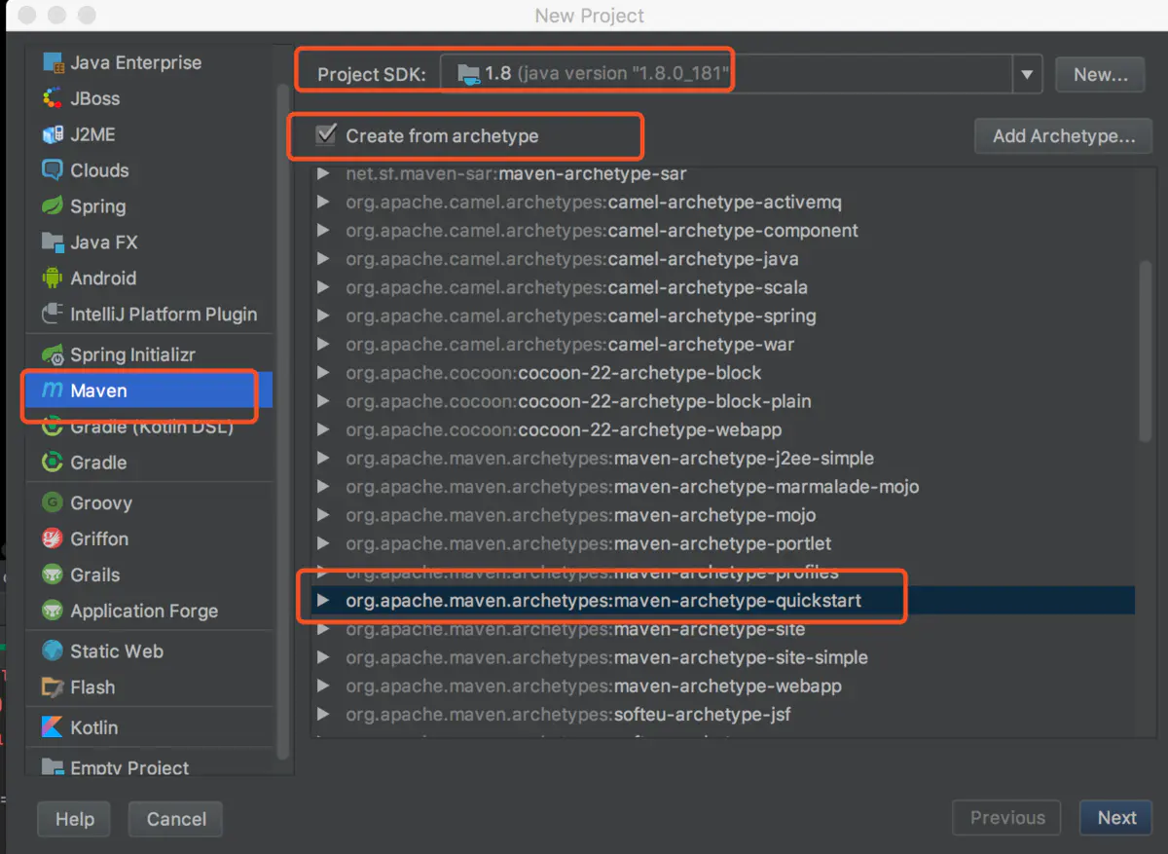Click the Cancel button

tap(176, 819)
